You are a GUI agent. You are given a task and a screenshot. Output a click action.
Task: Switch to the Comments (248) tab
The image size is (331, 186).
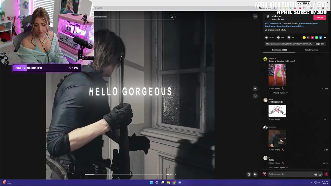coord(279,50)
